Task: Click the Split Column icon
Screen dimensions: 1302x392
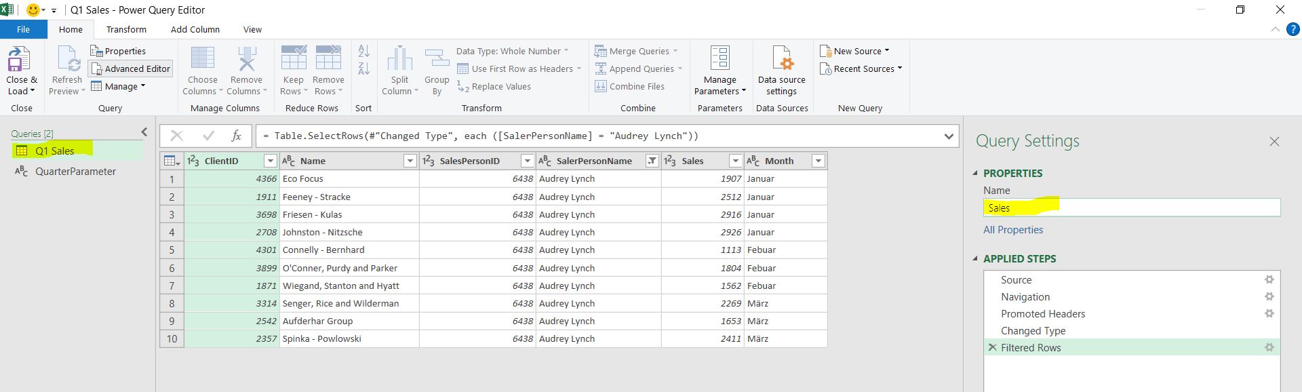Action: [399, 60]
